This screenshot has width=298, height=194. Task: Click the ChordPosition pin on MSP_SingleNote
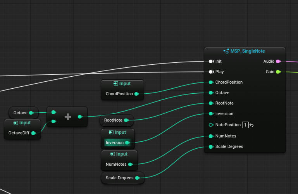[x=211, y=82]
